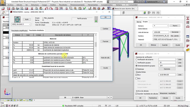Toggle Guardar resultados de cálculos checkbox
This screenshot has width=190, height=107.
point(137,94)
